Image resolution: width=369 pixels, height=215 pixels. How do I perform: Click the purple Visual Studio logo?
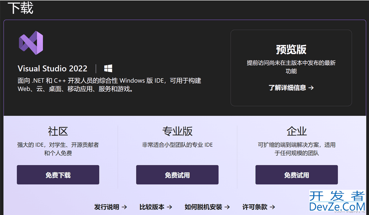click(x=31, y=43)
